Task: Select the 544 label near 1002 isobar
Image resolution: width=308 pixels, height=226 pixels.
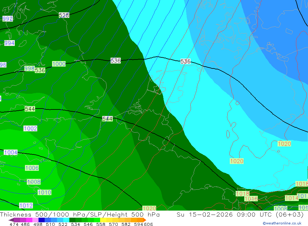Action: point(30,109)
